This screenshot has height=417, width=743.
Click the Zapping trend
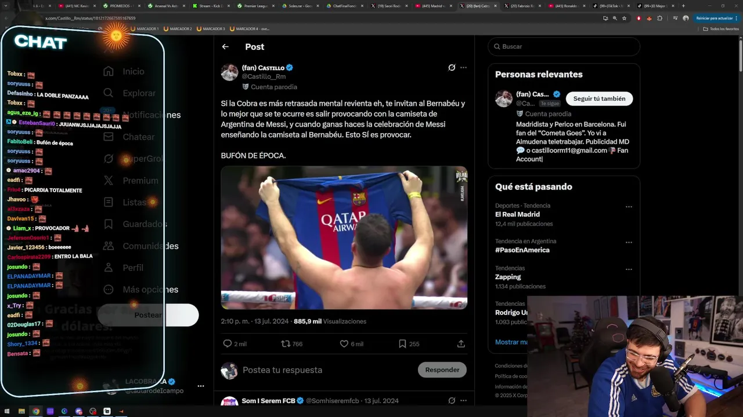[x=508, y=277]
